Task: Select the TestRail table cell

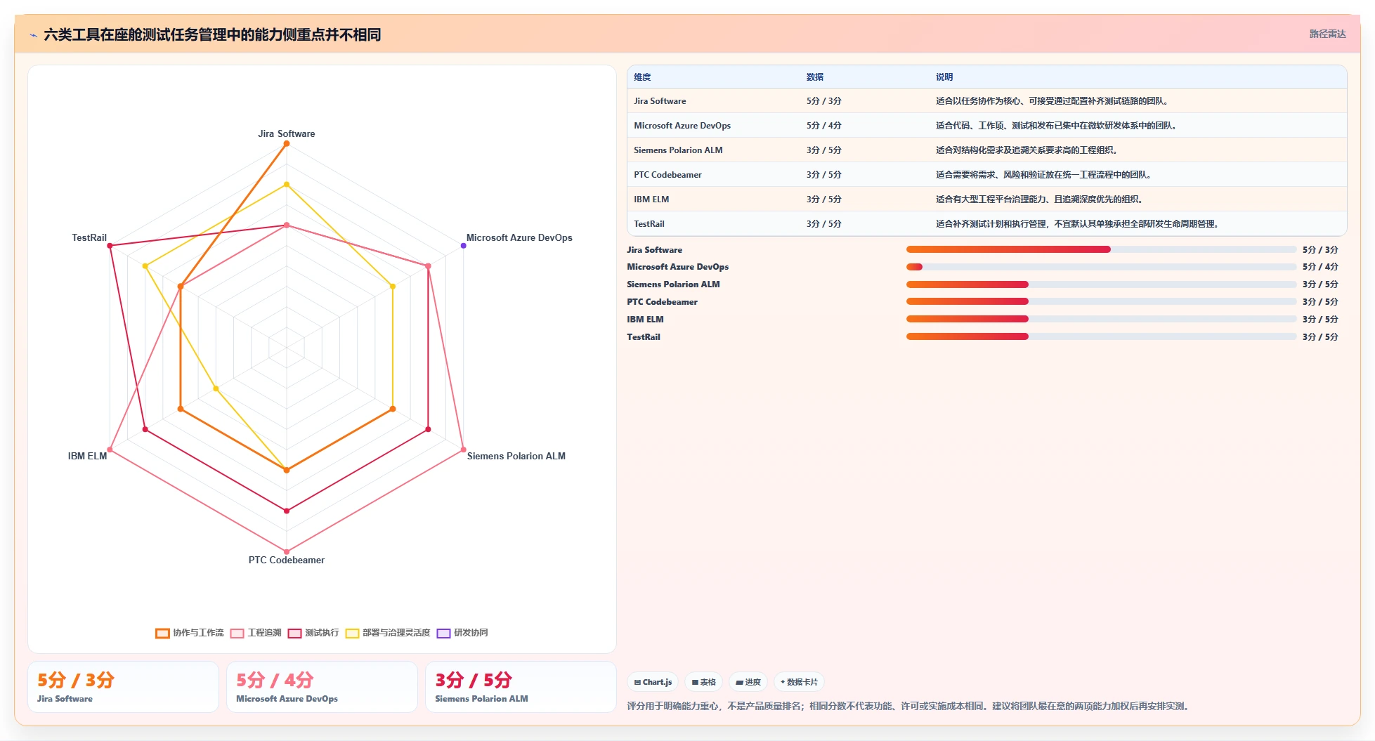Action: 713,224
